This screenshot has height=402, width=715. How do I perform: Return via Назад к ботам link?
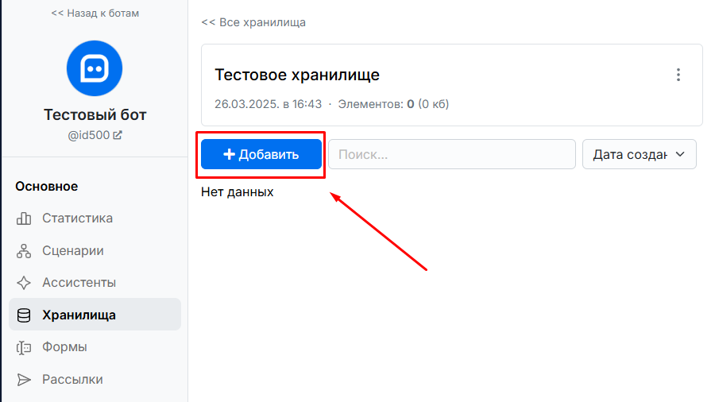[95, 14]
